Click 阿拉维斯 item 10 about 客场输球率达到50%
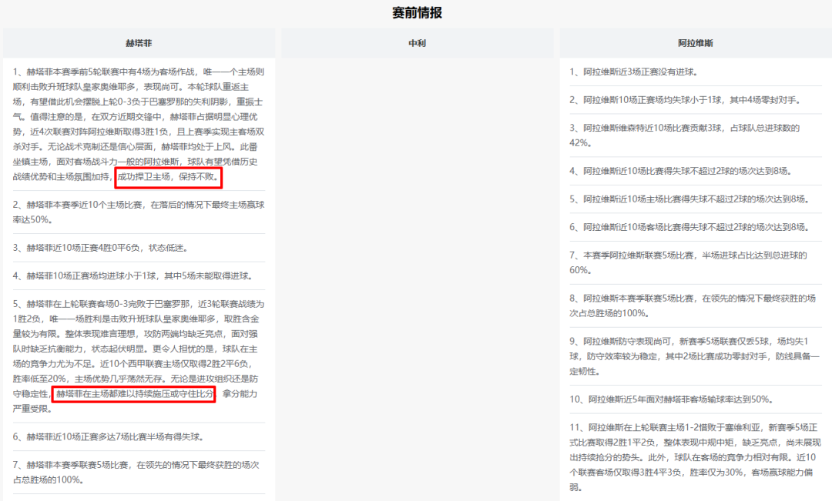Screen dimensions: 832x501 [x=671, y=399]
